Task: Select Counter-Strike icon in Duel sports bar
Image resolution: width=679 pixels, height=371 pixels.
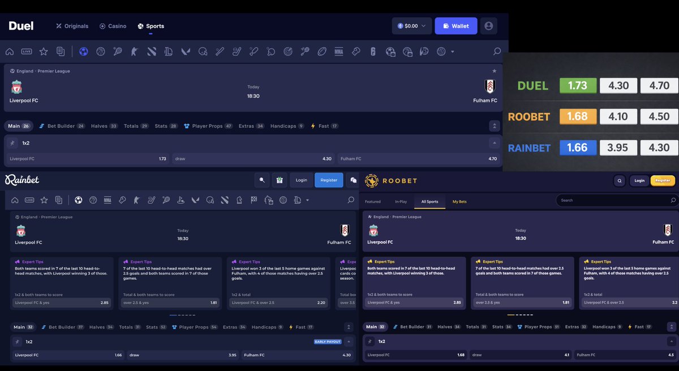Action: pos(135,52)
